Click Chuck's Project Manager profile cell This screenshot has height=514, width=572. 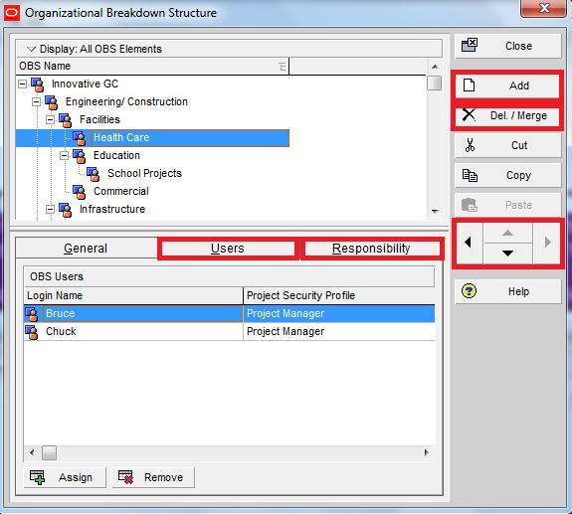(339, 331)
